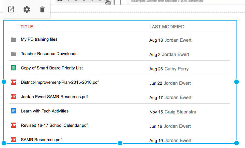
Task: Open the SAMR Resources.pdf file
Action: point(41,140)
